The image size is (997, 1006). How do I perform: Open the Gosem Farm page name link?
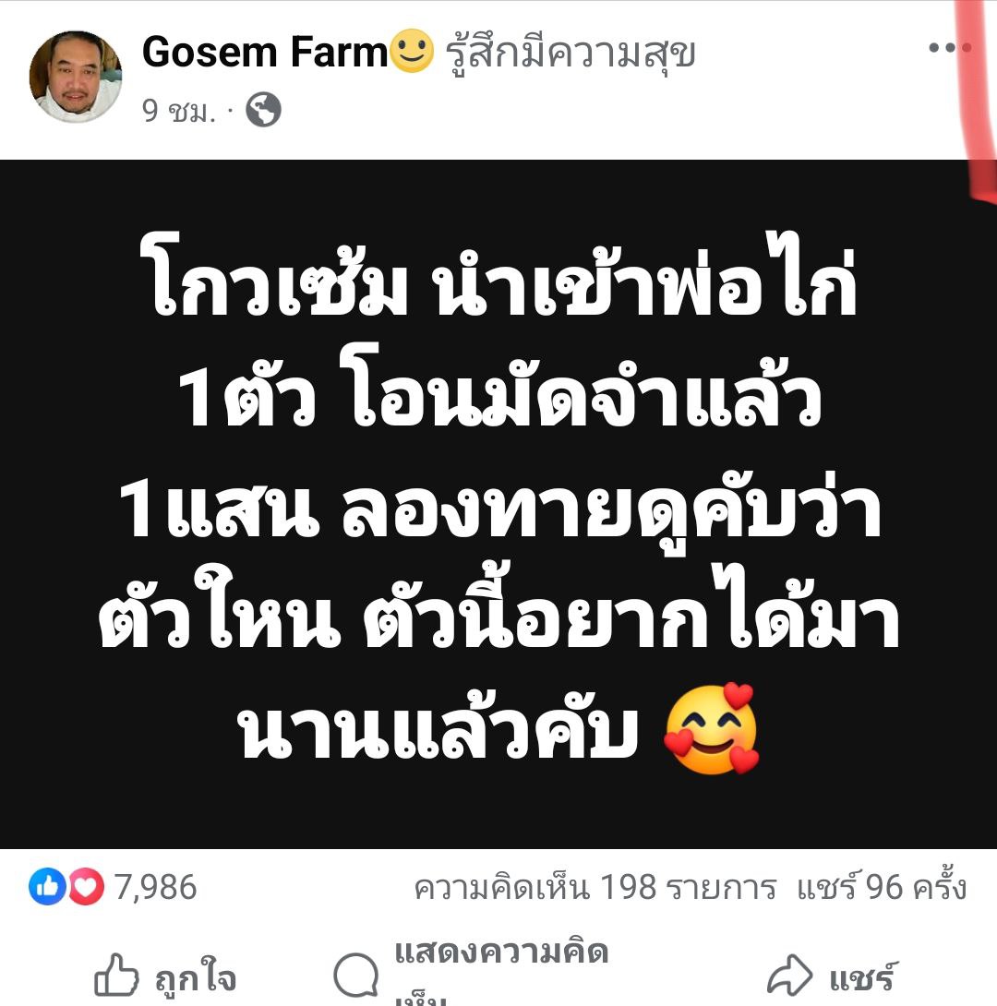click(265, 52)
